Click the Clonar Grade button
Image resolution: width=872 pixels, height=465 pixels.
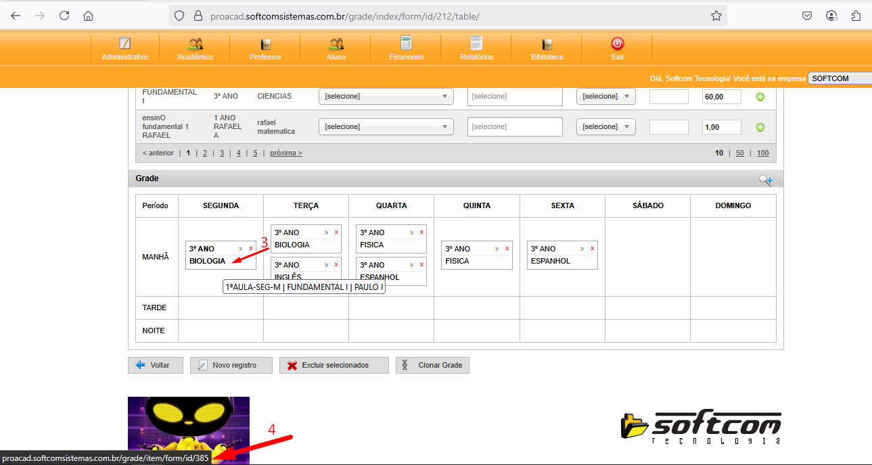432,365
